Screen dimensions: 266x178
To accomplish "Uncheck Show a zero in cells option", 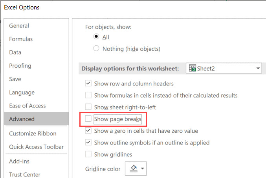I will pyautogui.click(x=88, y=131).
